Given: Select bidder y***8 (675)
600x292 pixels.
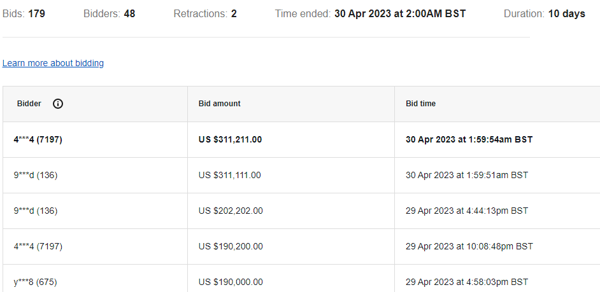Looking at the screenshot, I should 36,282.
